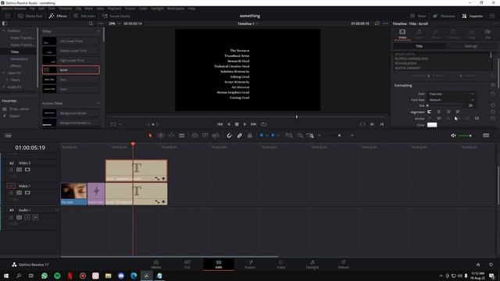
Task: Mute audio with speaker icon
Action: (x=453, y=135)
